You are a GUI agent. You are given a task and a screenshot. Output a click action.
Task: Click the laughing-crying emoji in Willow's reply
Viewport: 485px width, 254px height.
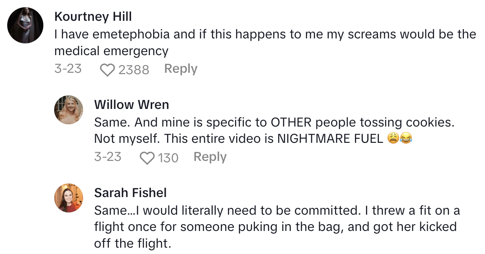[x=406, y=139]
